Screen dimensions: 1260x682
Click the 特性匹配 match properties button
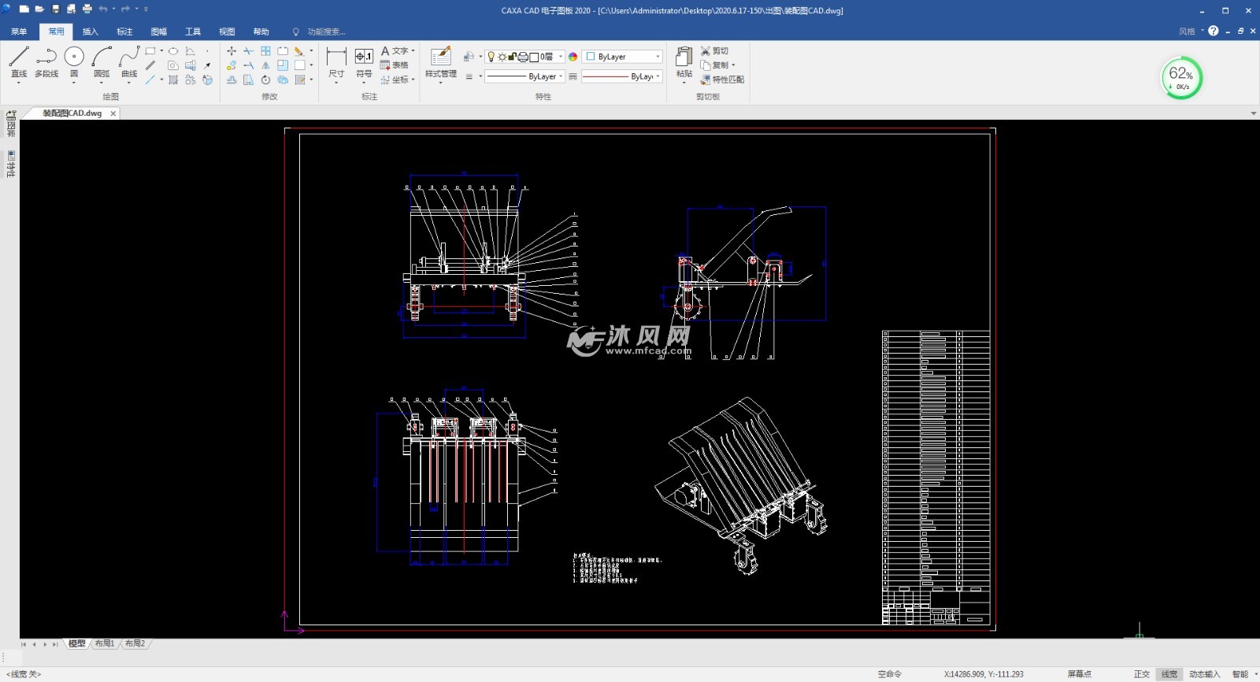click(722, 80)
